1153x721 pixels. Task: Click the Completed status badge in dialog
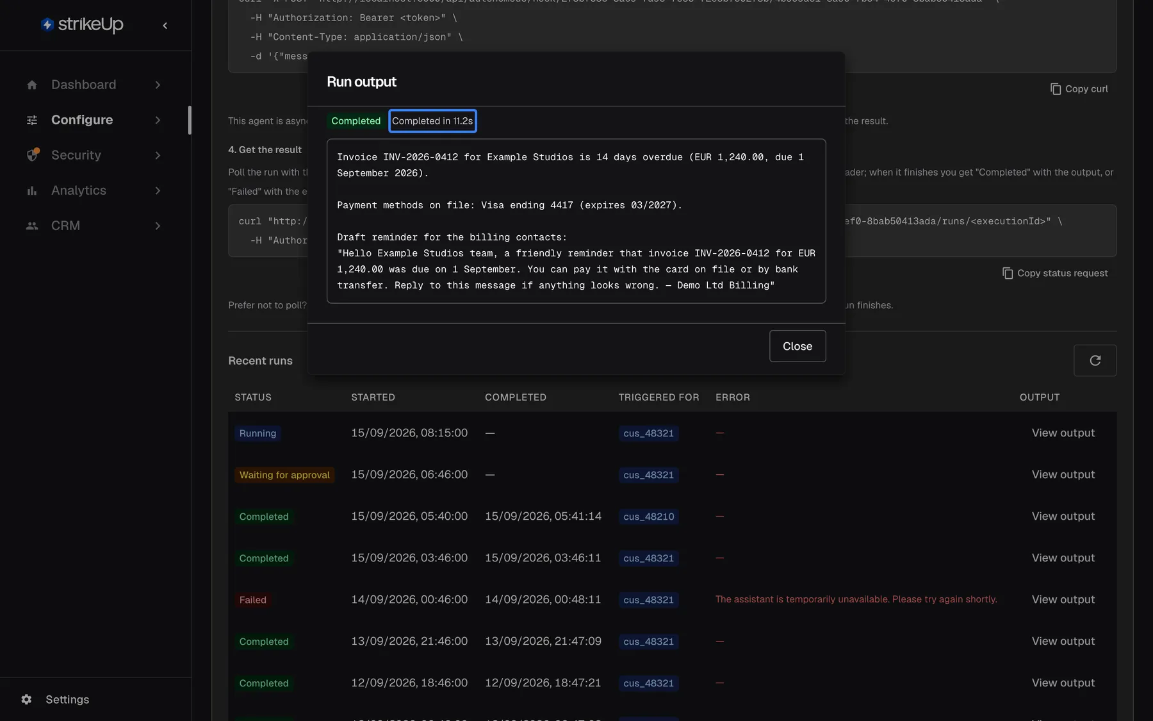coord(356,121)
